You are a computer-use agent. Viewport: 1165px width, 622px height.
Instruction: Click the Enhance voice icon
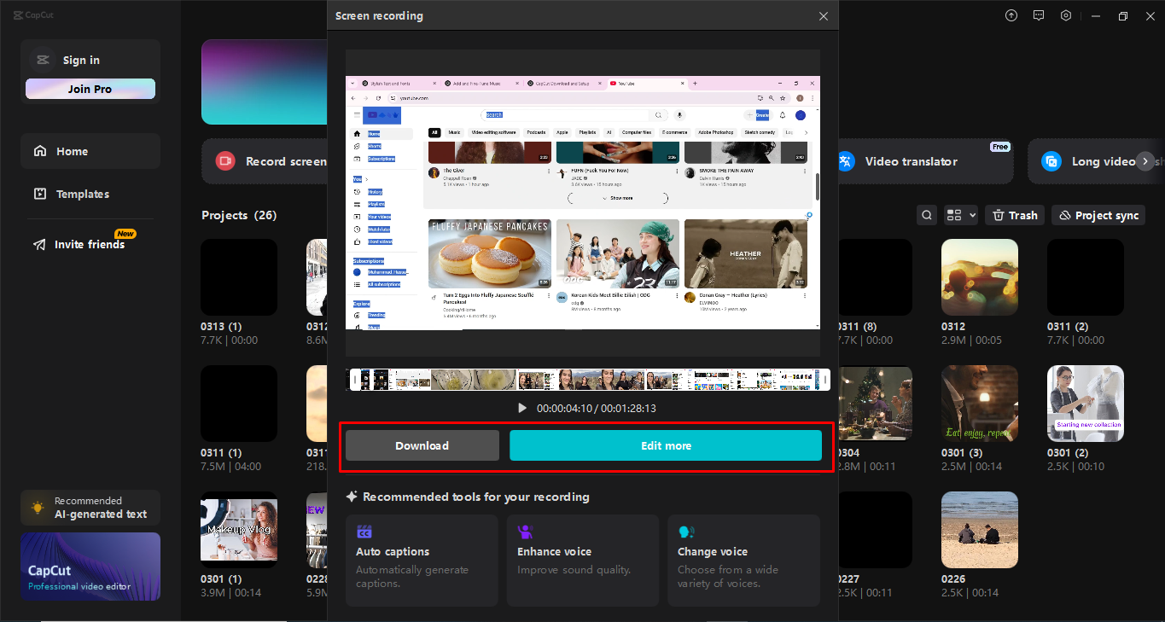pyautogui.click(x=525, y=532)
